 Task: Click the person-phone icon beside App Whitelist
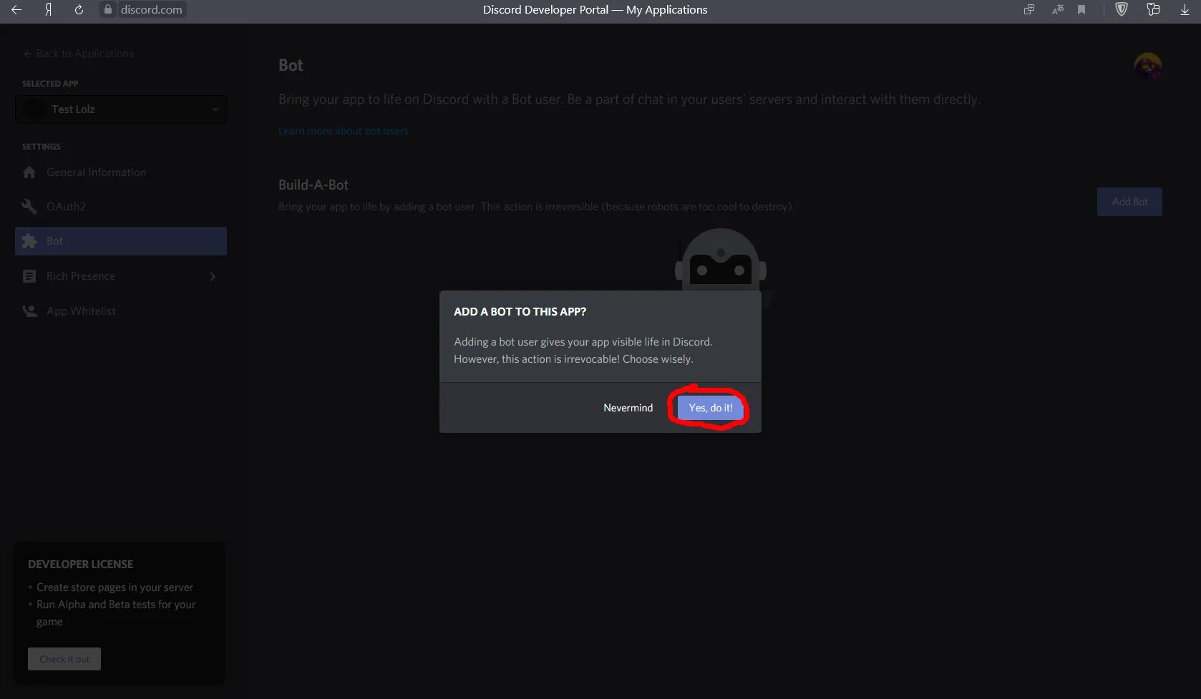pos(29,311)
